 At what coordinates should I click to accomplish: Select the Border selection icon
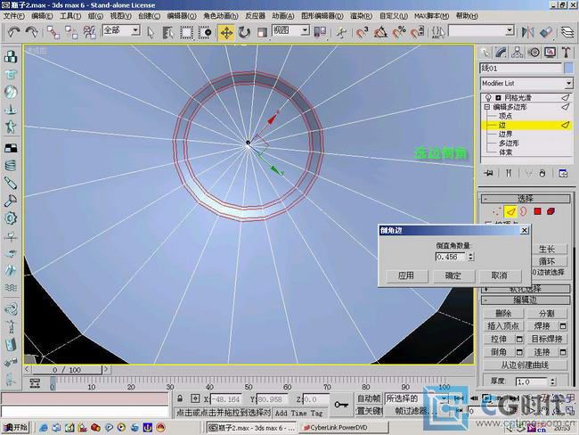coord(524,212)
